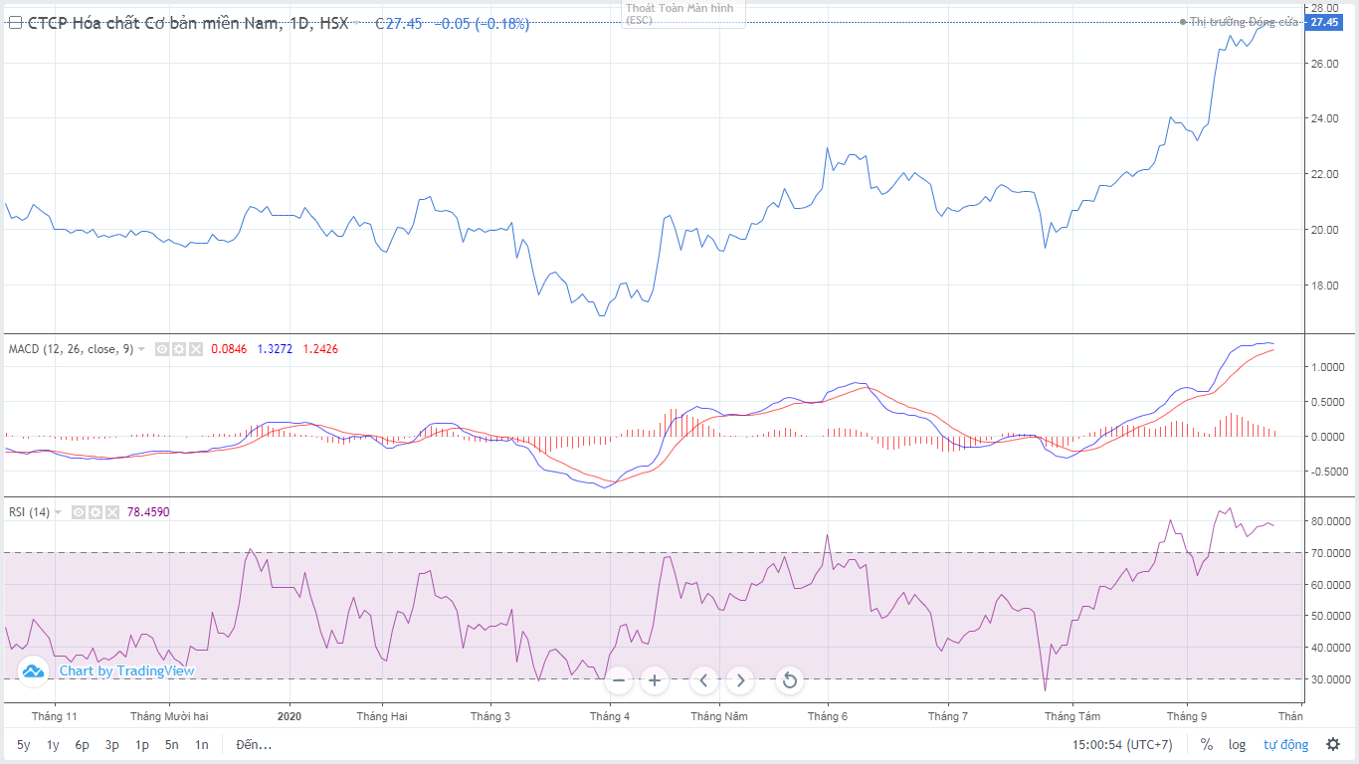Toggle auto scale (tự động)

coord(1285,744)
